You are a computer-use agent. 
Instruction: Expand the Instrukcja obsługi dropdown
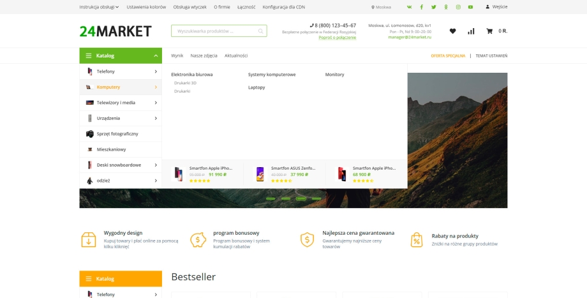coord(99,7)
